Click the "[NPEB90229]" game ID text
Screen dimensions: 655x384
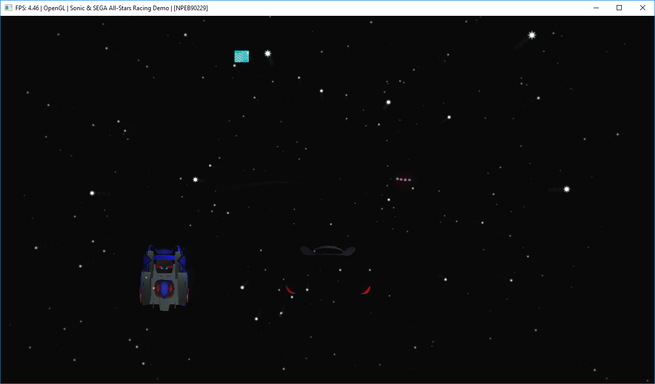coord(191,8)
